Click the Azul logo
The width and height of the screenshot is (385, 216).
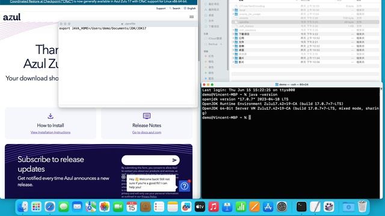click(12, 17)
